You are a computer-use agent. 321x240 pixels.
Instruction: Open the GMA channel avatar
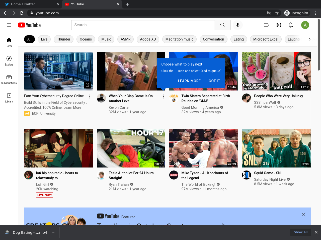pyautogui.click(x=174, y=98)
